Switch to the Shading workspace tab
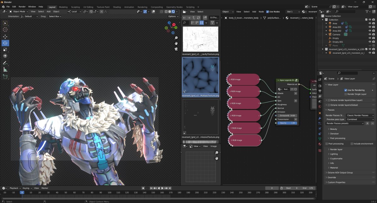The width and height of the screenshot is (377, 203). tap(117, 7)
